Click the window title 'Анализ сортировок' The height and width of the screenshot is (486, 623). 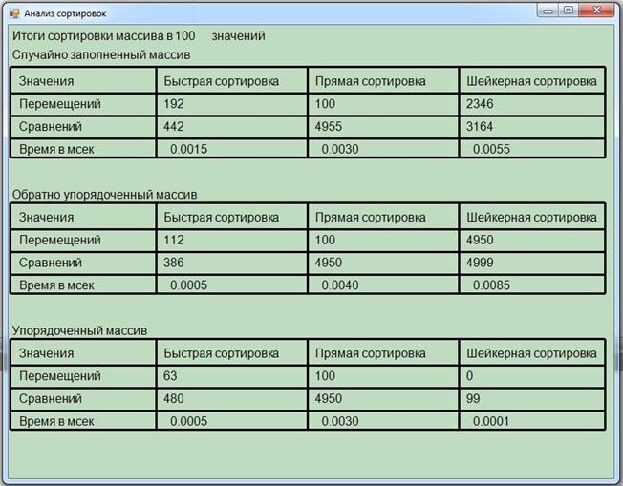[65, 13]
